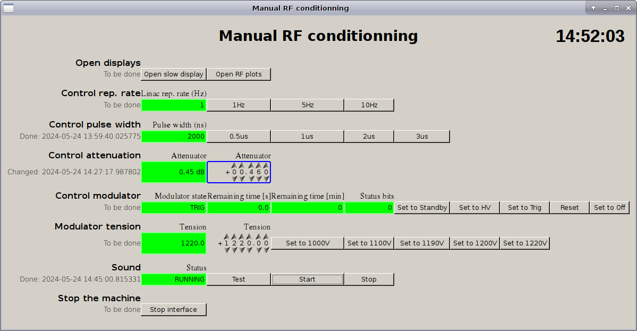Screen dimensions: 637x331
Task: Set the modulator to Standby
Action: tap(422, 208)
